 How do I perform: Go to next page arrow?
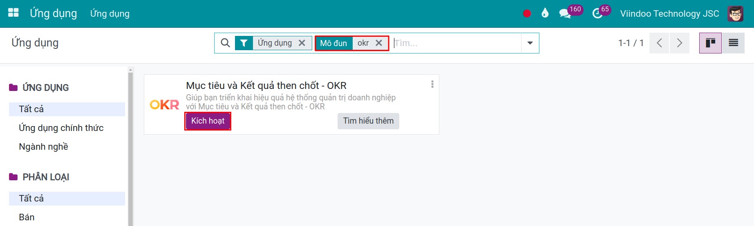(x=679, y=43)
